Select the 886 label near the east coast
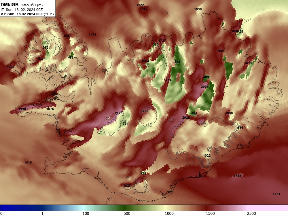The height and width of the screenshot is (216, 288). [x=240, y=128]
